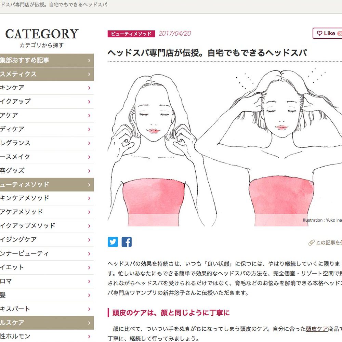This screenshot has height=342, width=342.
Task: Click chevron arrow beside エキスパート category
Action: (89, 309)
